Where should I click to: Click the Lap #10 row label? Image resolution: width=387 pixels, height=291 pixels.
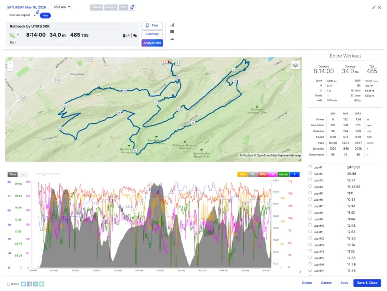coord(319,226)
